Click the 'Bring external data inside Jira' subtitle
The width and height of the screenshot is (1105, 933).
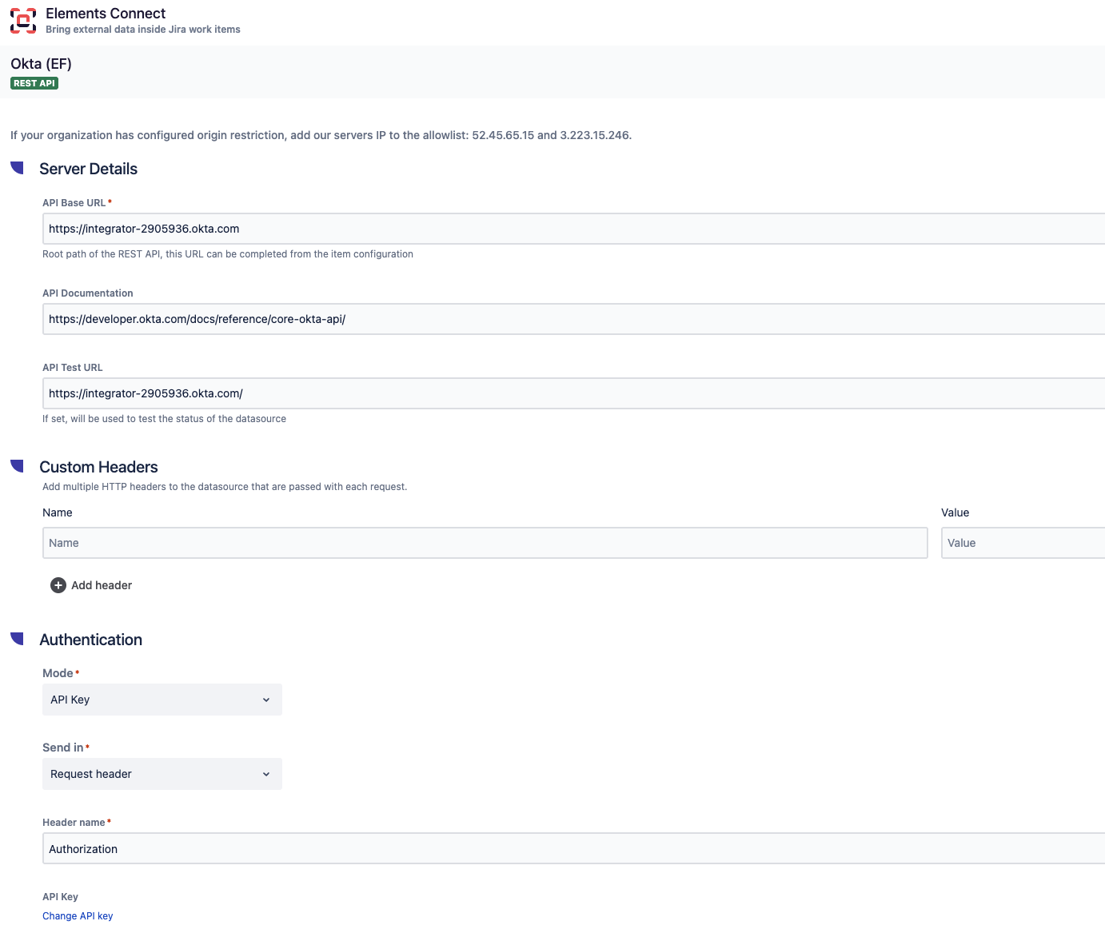tap(143, 30)
